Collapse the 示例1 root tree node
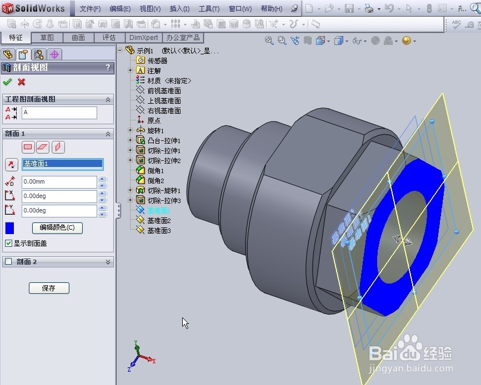The image size is (481, 385). point(120,49)
